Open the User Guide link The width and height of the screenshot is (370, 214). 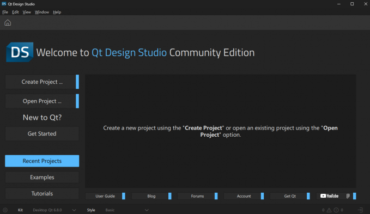[105, 196]
